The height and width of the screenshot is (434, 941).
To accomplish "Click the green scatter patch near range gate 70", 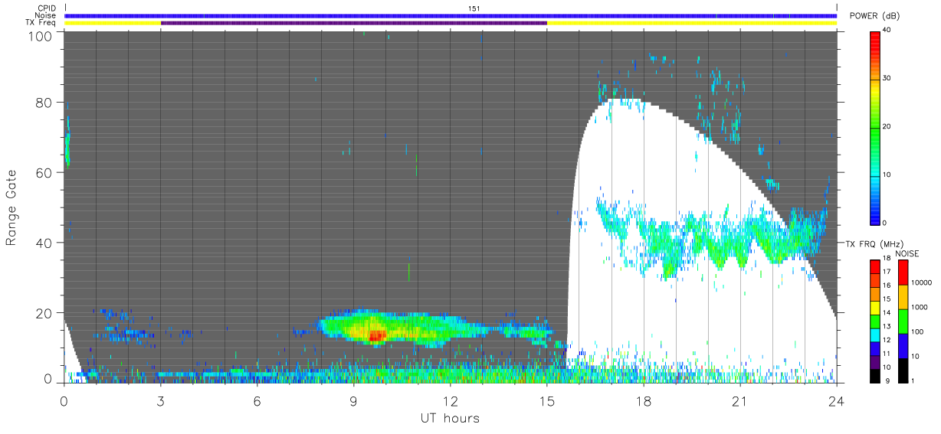I will pos(67,149).
